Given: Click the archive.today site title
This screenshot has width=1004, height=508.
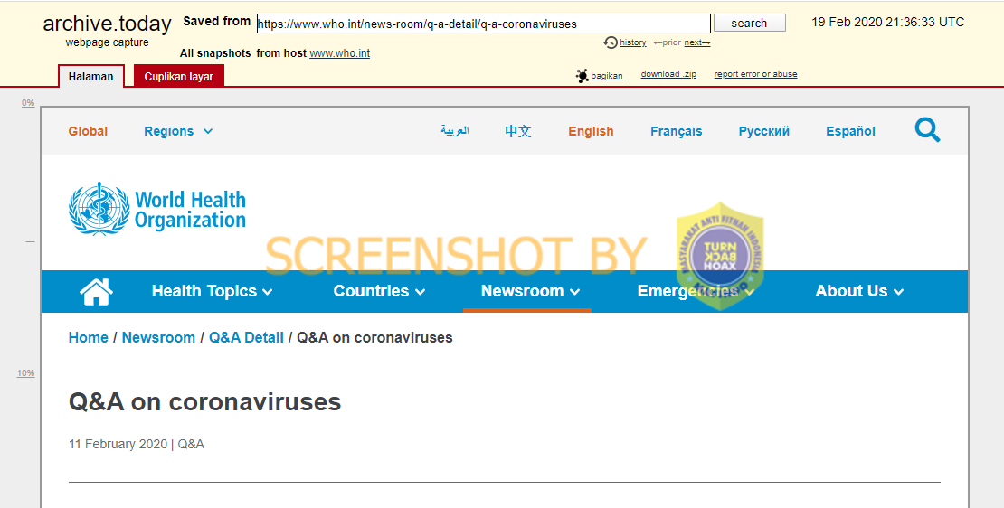Looking at the screenshot, I should point(107,24).
